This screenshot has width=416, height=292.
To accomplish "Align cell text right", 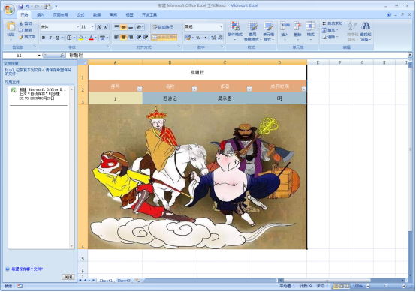I will [x=130, y=38].
